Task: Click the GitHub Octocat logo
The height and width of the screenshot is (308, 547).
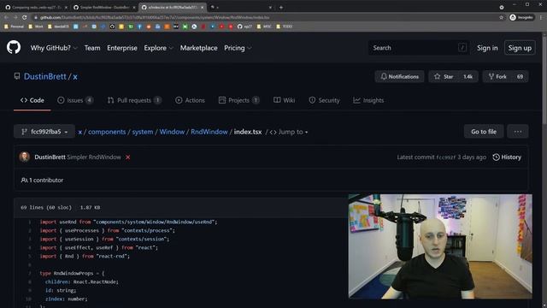Action: (14, 48)
